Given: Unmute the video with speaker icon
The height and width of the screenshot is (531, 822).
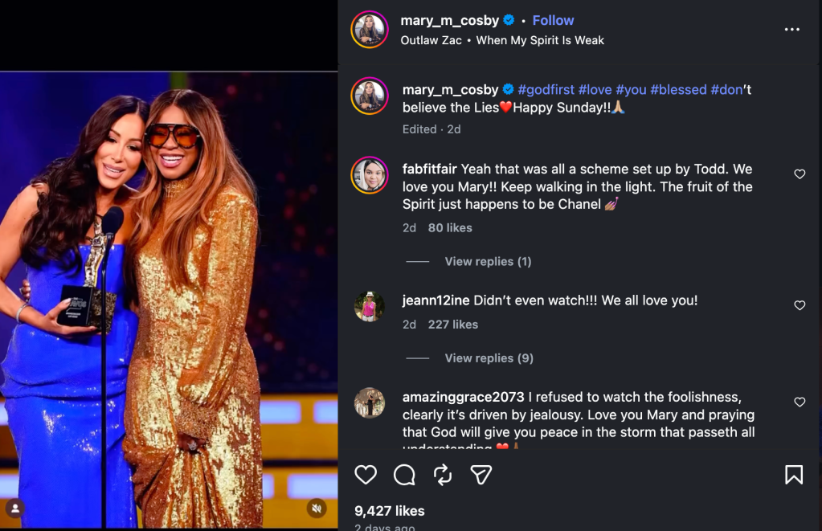Looking at the screenshot, I should pos(317,508).
